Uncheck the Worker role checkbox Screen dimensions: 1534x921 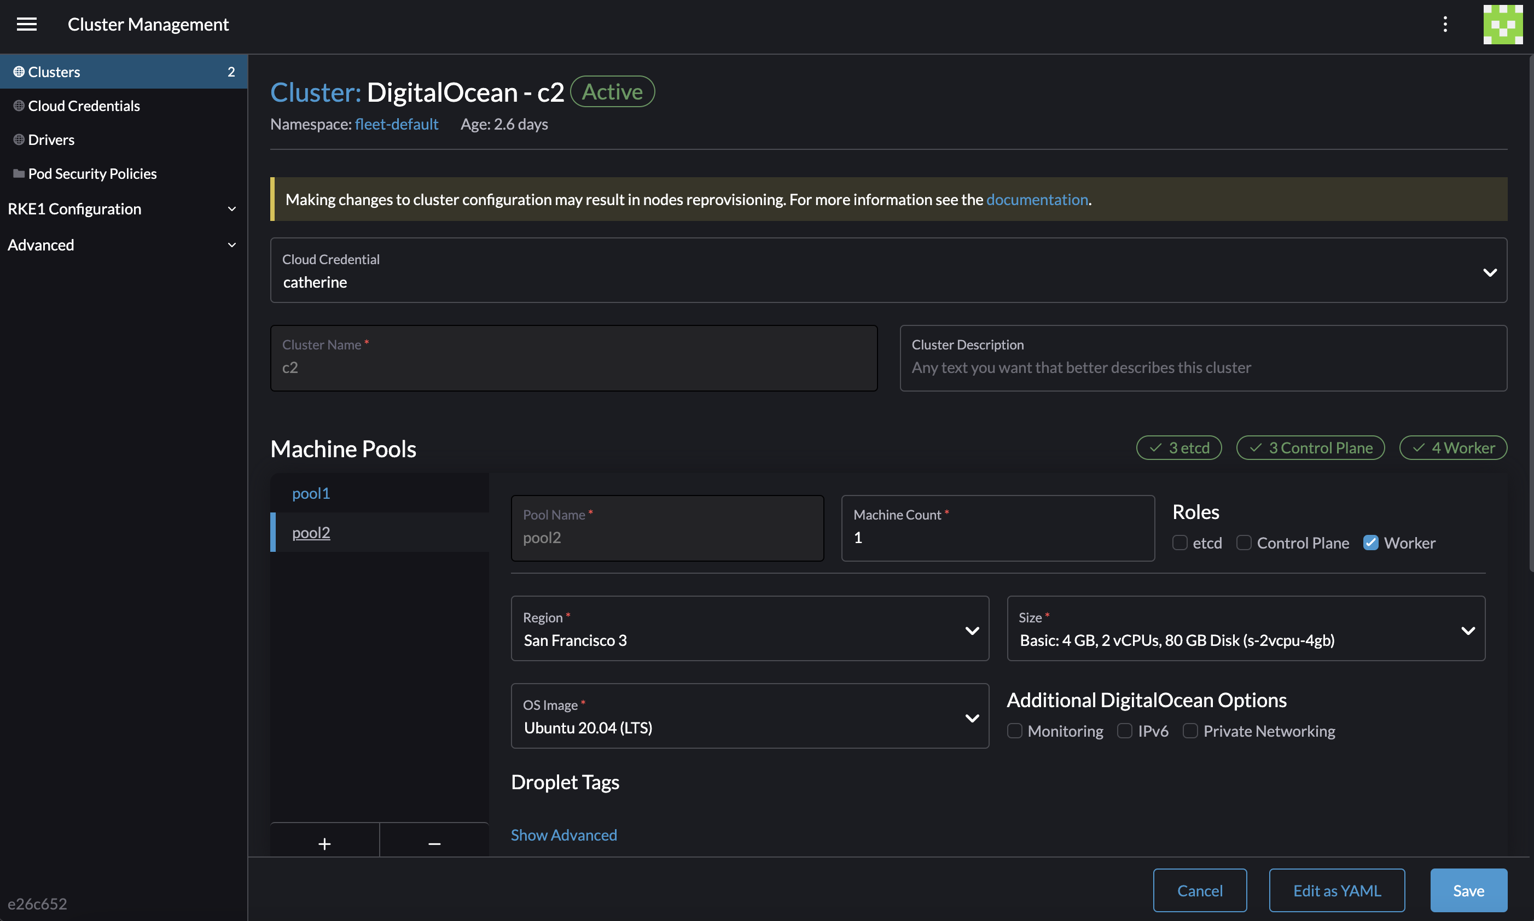[1371, 543]
